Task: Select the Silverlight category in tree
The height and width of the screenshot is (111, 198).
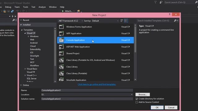Action: click(x=34, y=56)
